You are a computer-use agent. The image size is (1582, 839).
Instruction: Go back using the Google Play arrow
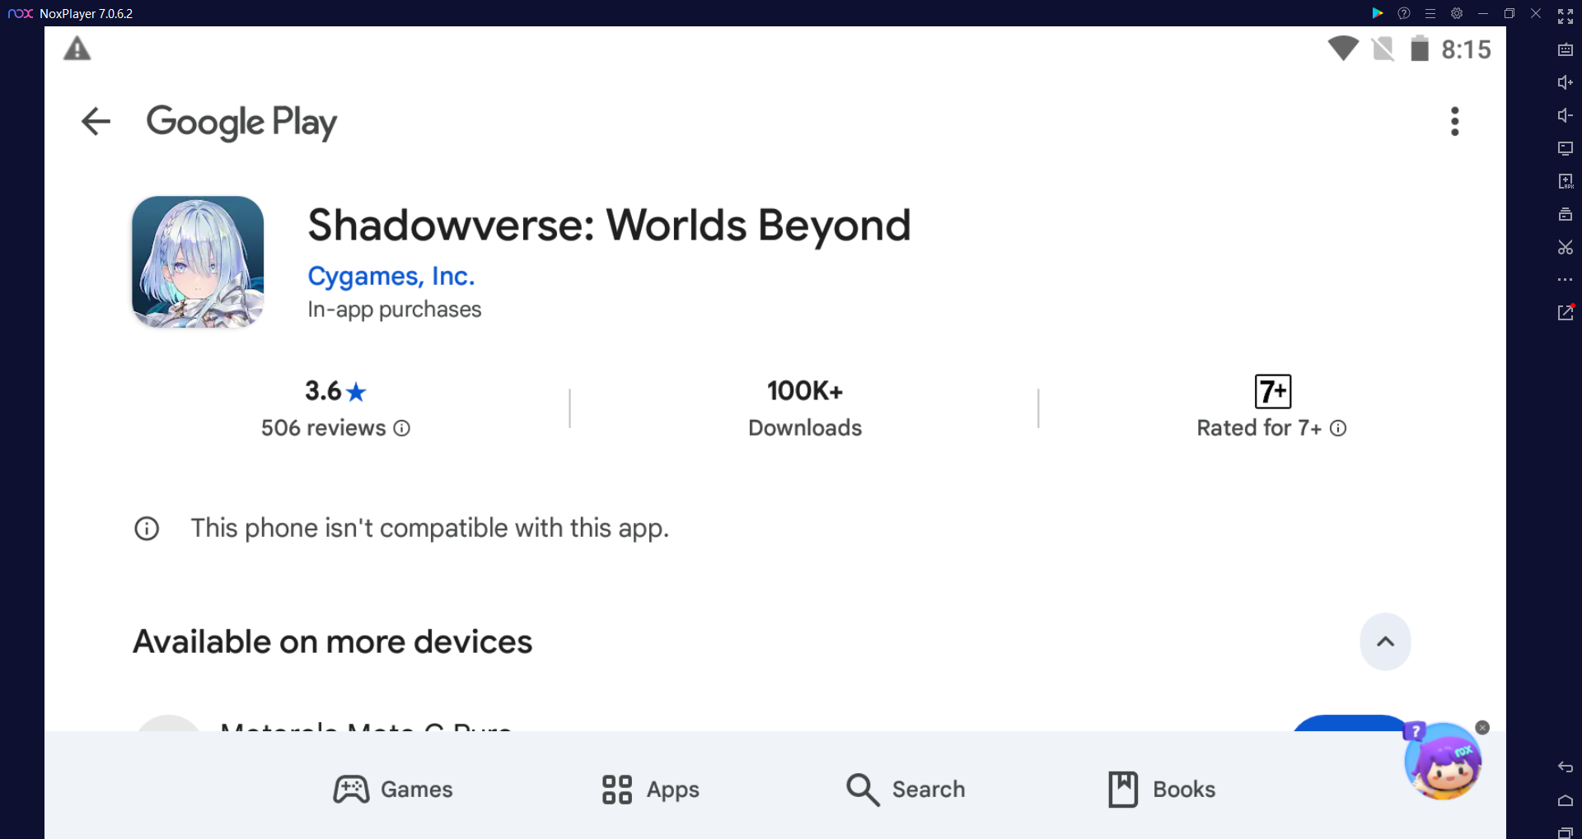tap(96, 122)
